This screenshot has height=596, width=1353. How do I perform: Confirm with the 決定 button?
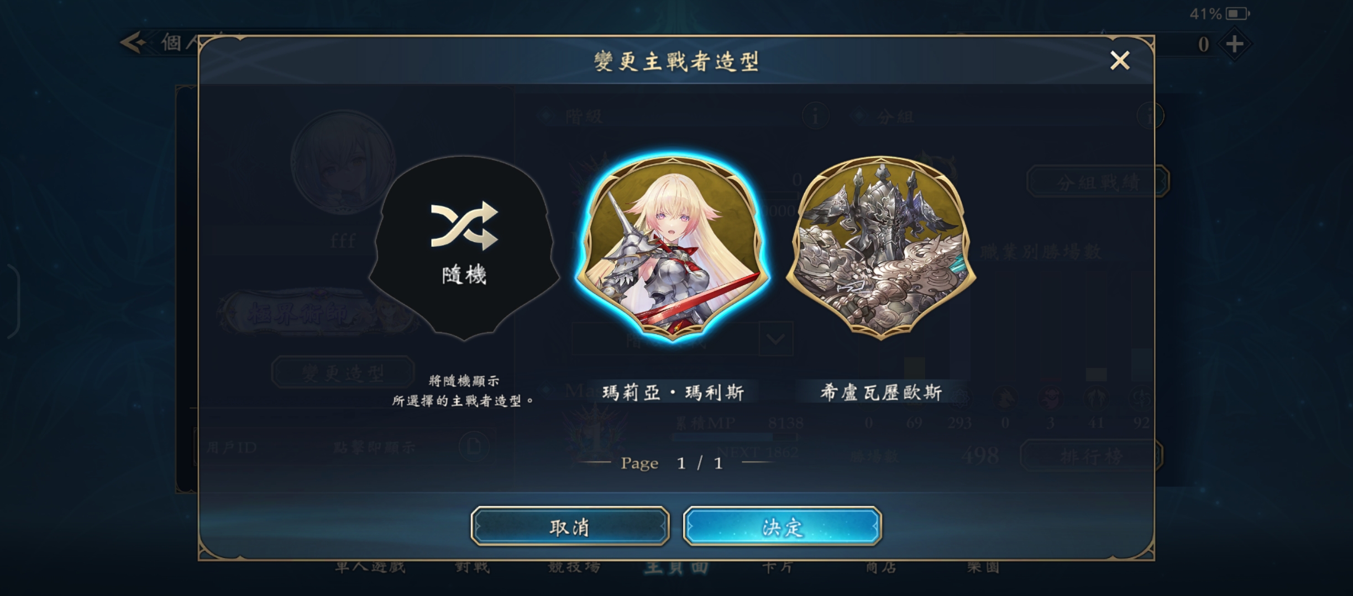(x=782, y=526)
